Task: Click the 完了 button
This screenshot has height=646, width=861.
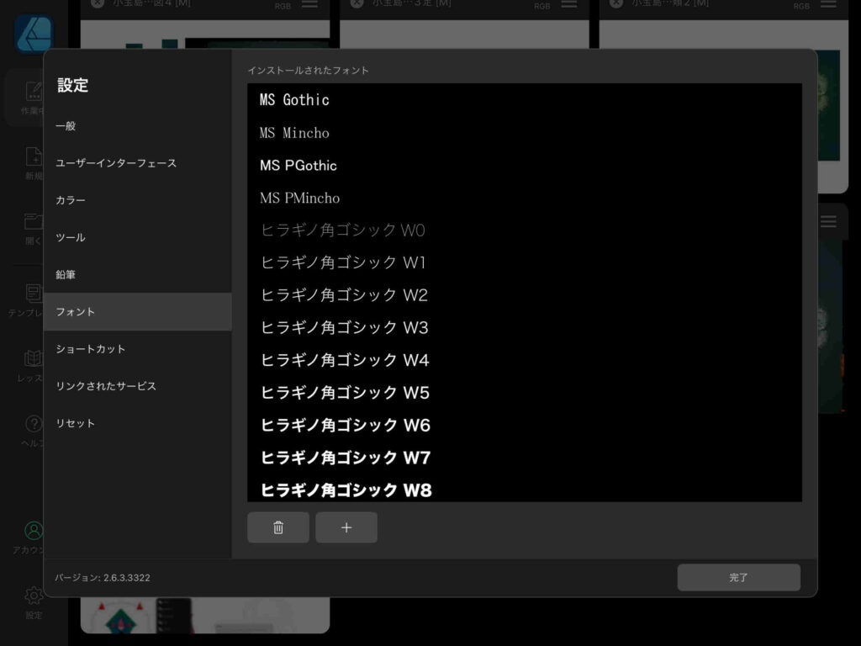Action: [x=738, y=577]
